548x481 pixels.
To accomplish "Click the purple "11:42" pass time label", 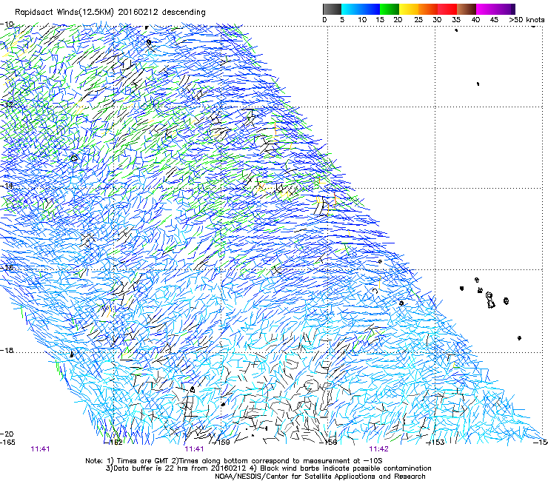I will (x=379, y=449).
